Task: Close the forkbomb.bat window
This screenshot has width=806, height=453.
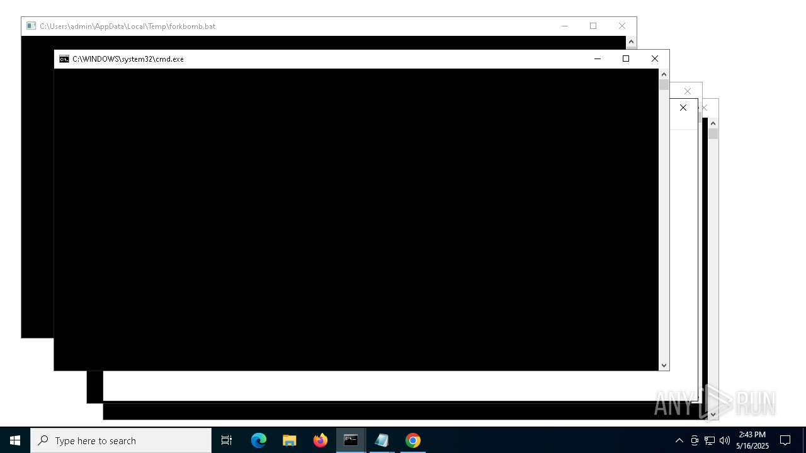Action: point(622,26)
